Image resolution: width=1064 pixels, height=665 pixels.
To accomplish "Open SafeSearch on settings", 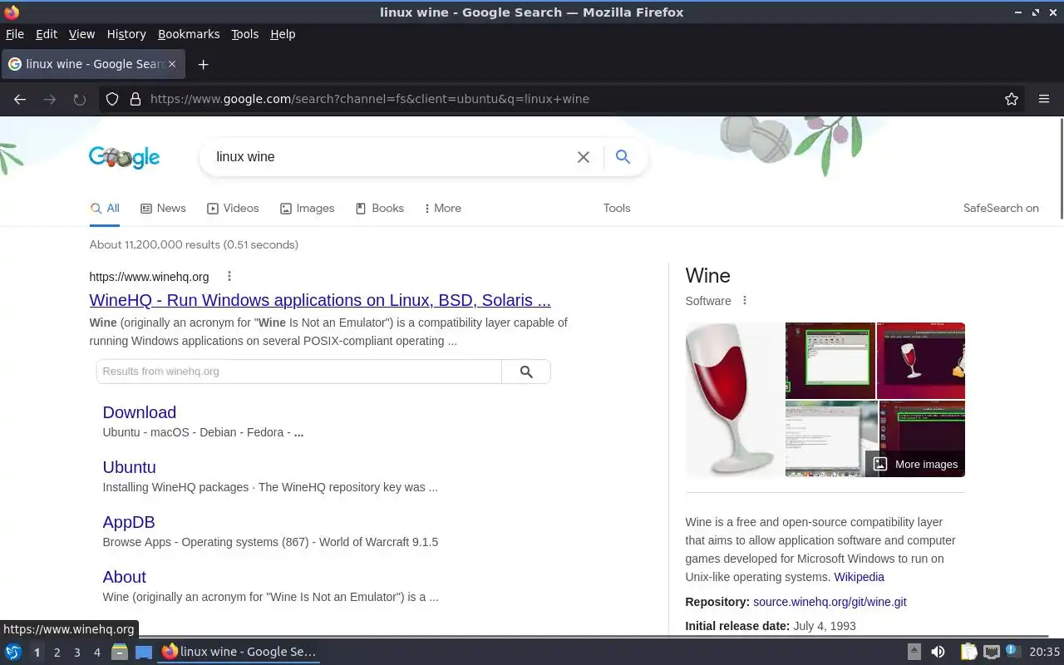I will pyautogui.click(x=1001, y=209).
